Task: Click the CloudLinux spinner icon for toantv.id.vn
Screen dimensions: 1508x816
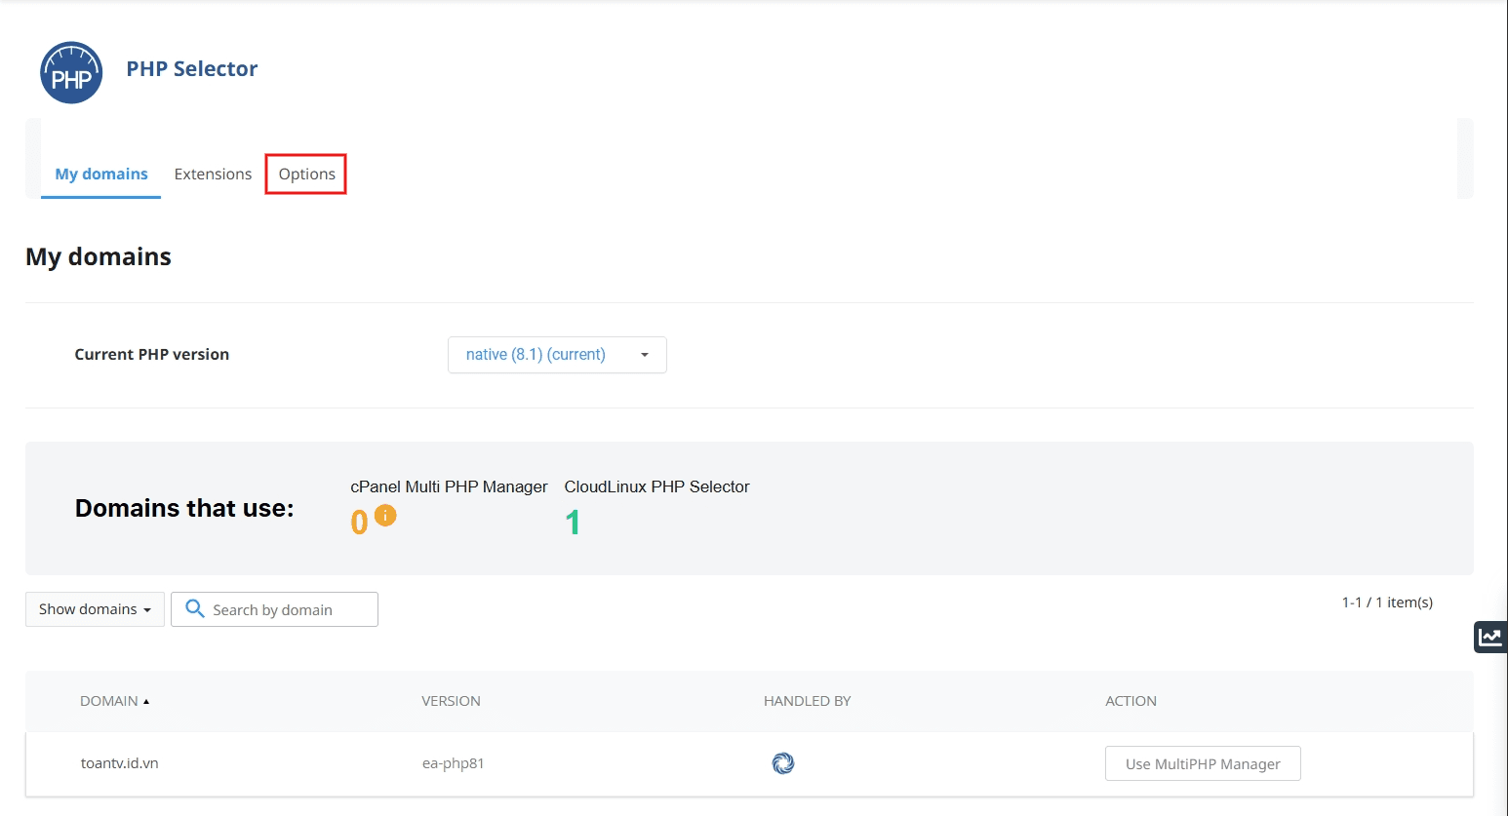Action: (783, 763)
